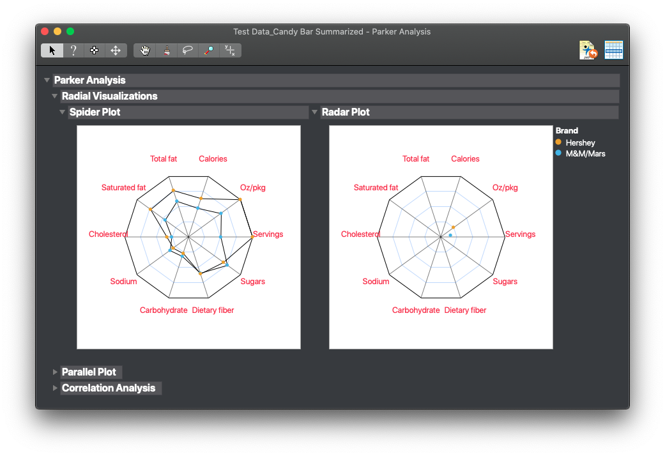665x456 pixels.
Task: Open the JMP script reload icon
Action: [588, 50]
